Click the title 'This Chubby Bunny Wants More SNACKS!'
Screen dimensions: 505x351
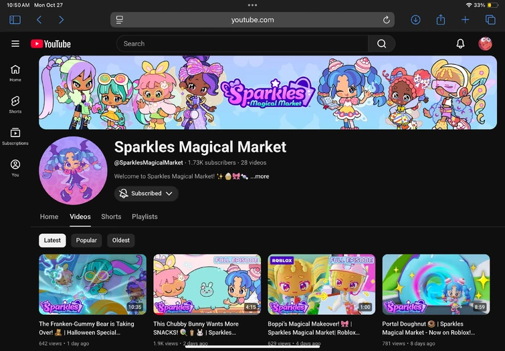coord(196,328)
